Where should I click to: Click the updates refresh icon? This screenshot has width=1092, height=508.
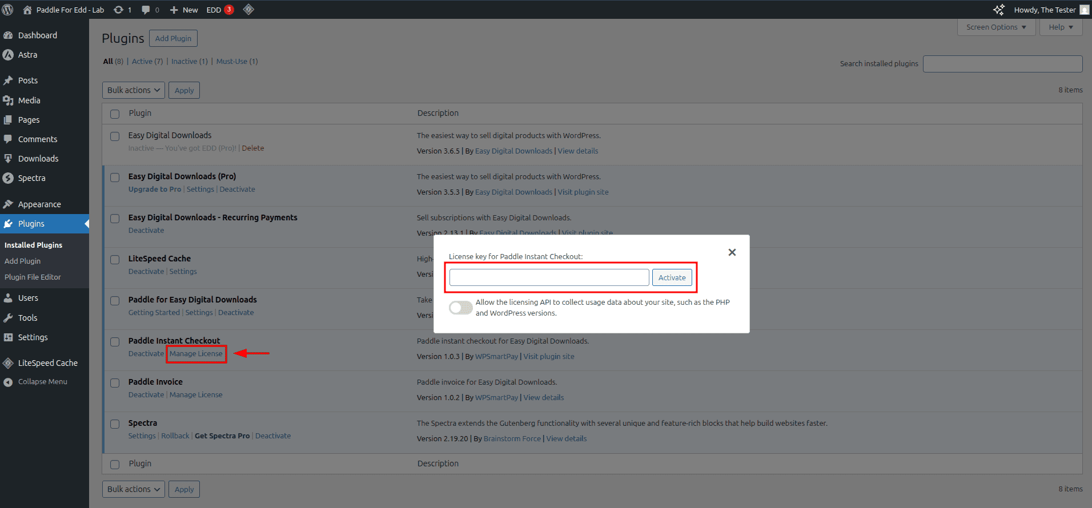tap(118, 10)
